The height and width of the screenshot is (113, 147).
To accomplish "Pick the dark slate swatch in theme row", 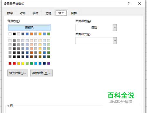I will click(x=23, y=34).
